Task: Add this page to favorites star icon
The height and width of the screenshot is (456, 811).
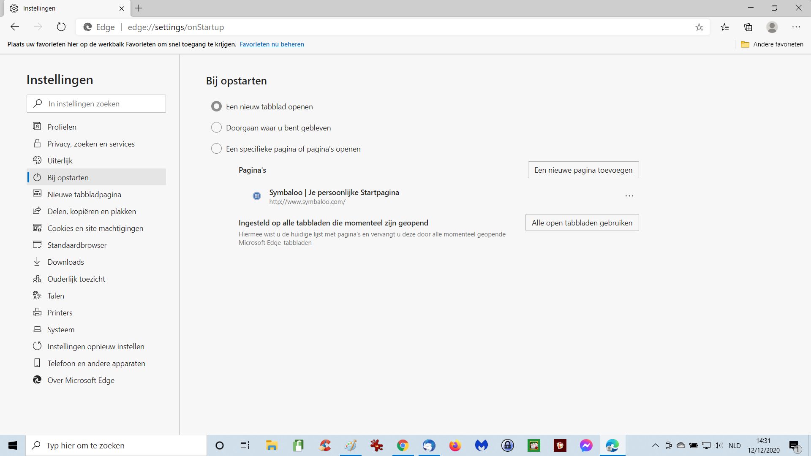Action: (699, 27)
